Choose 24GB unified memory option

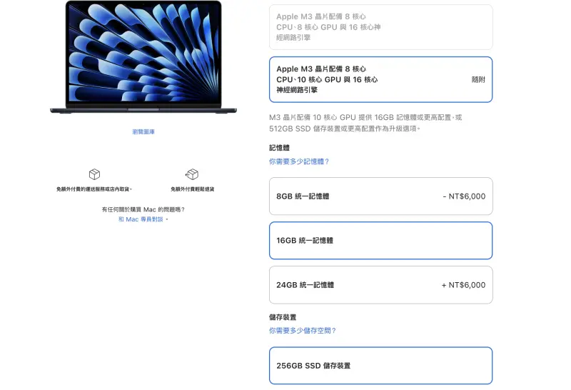click(x=380, y=285)
